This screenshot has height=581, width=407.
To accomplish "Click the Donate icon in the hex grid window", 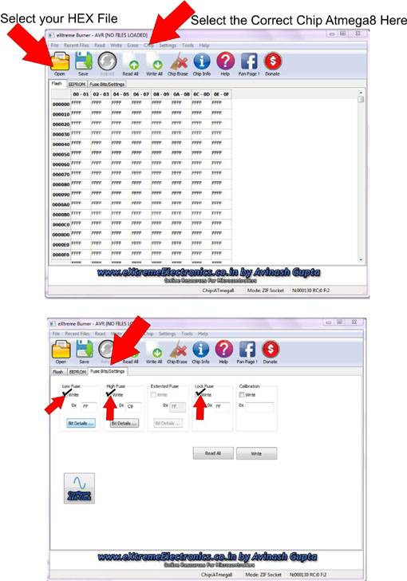I will 272,64.
